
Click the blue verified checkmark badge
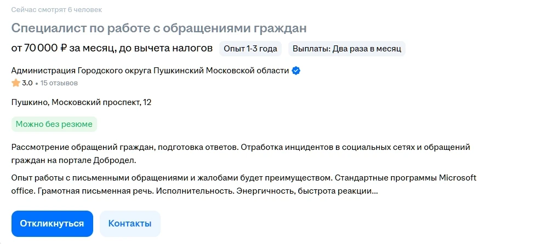click(296, 71)
